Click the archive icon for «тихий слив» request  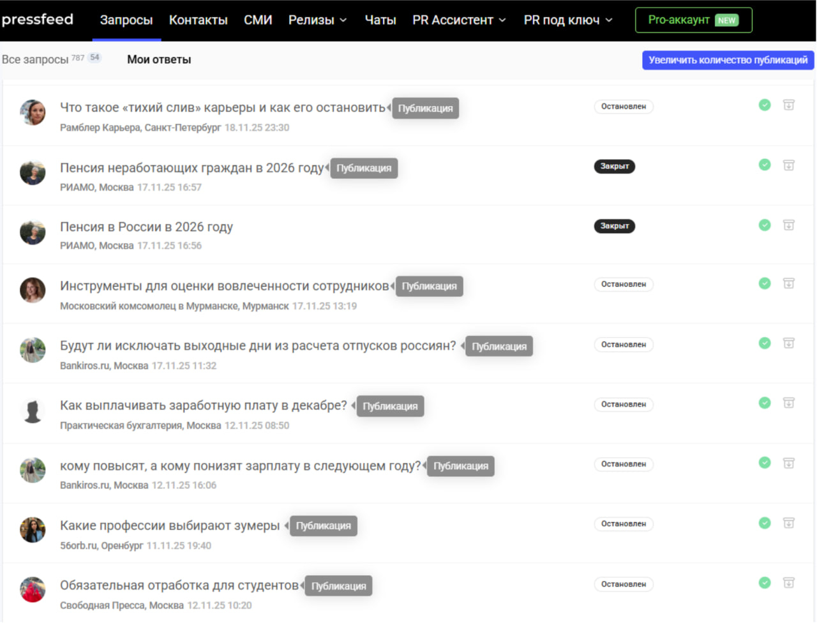pos(789,105)
